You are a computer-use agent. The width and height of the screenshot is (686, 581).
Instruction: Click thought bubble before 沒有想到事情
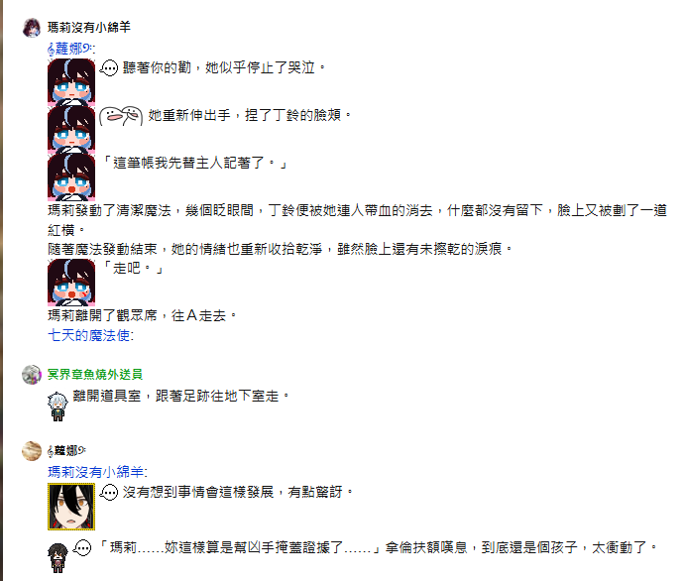point(108,493)
